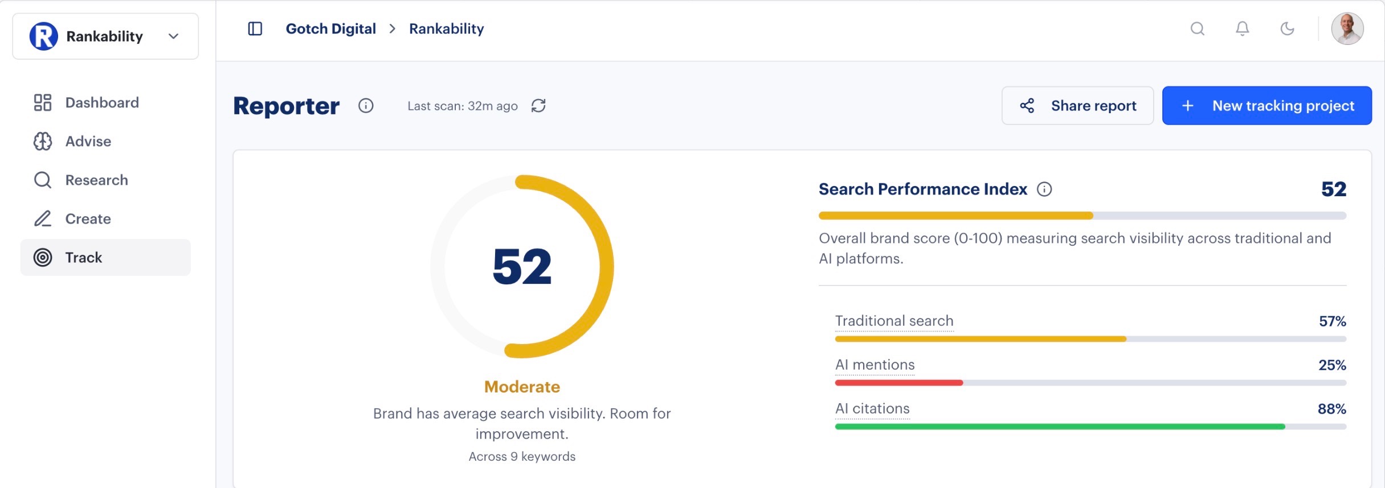Click the plus icon on New tracking project
The height and width of the screenshot is (488, 1385).
point(1188,106)
